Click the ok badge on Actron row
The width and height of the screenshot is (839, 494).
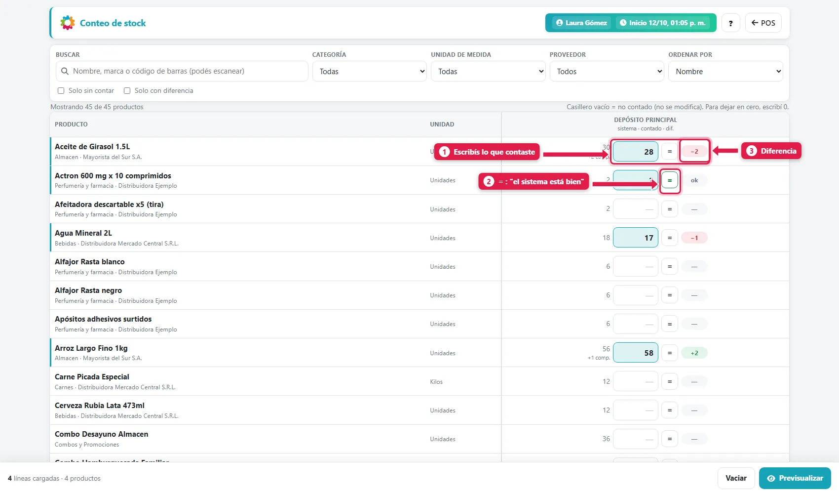click(x=694, y=180)
